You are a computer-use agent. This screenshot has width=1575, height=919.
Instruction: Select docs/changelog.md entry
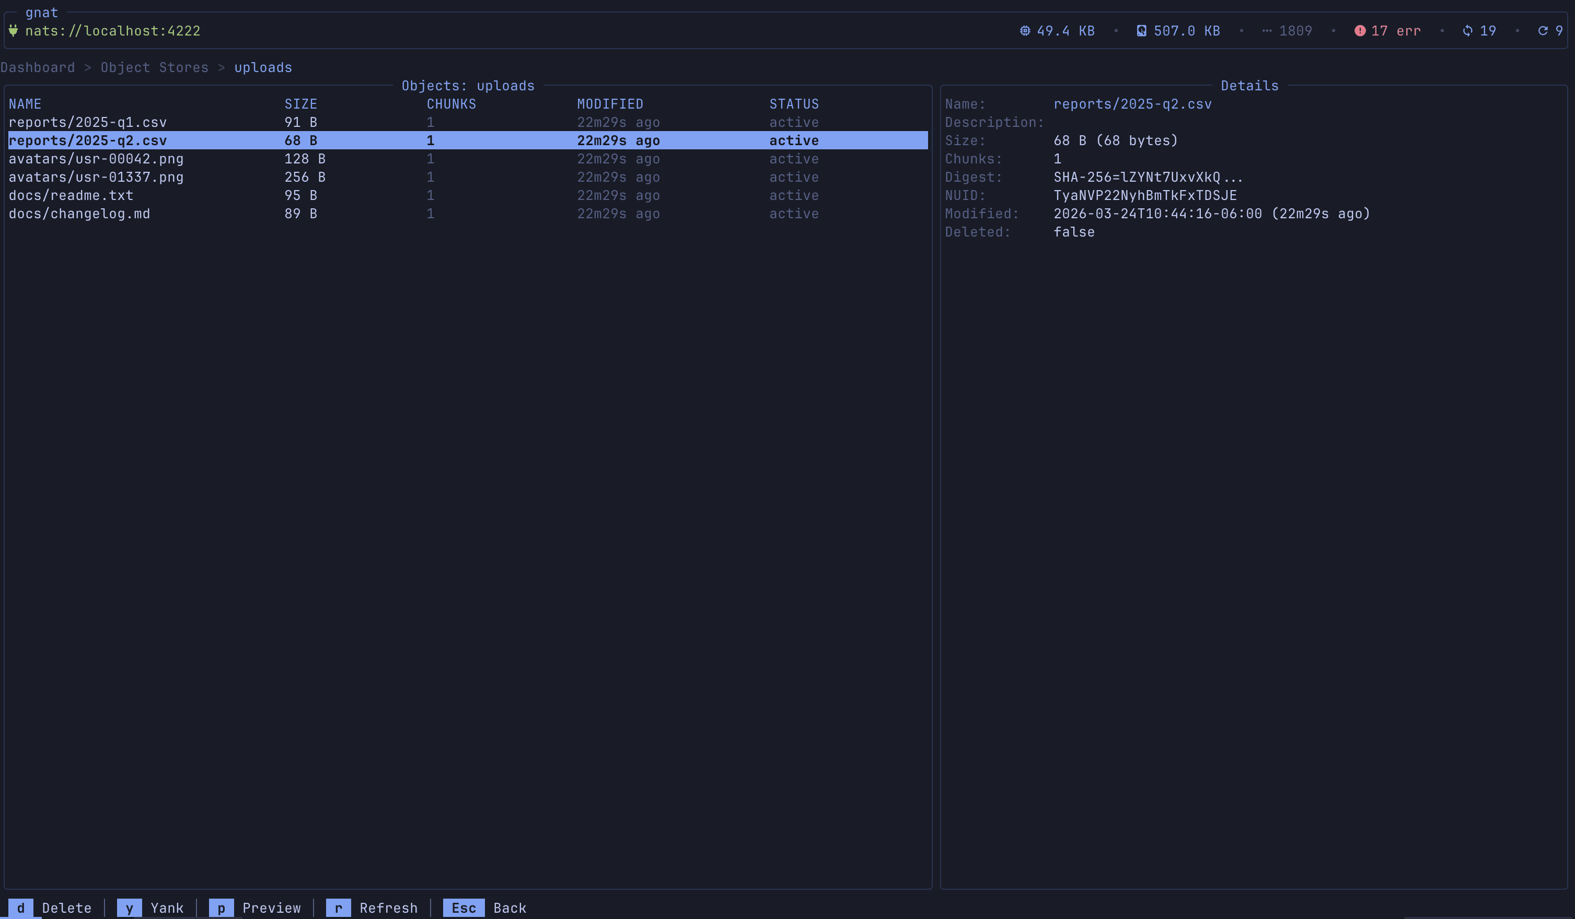[x=79, y=214]
